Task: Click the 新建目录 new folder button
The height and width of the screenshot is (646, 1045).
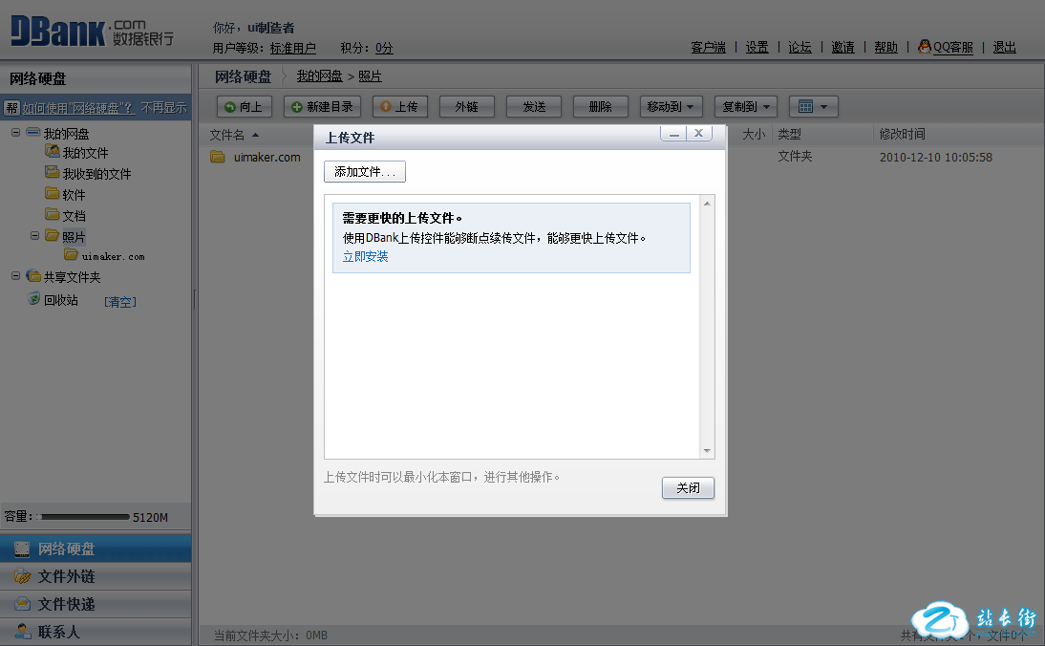Action: [x=322, y=107]
